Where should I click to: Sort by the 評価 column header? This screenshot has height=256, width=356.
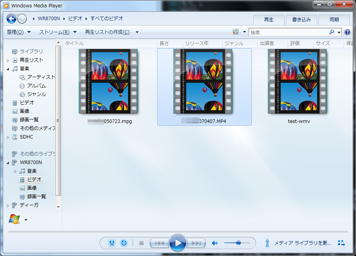[301, 43]
